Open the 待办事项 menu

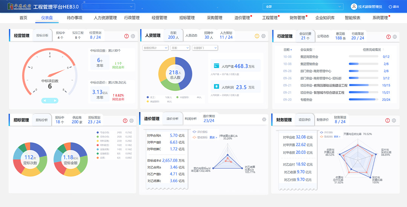pyautogui.click(x=75, y=18)
